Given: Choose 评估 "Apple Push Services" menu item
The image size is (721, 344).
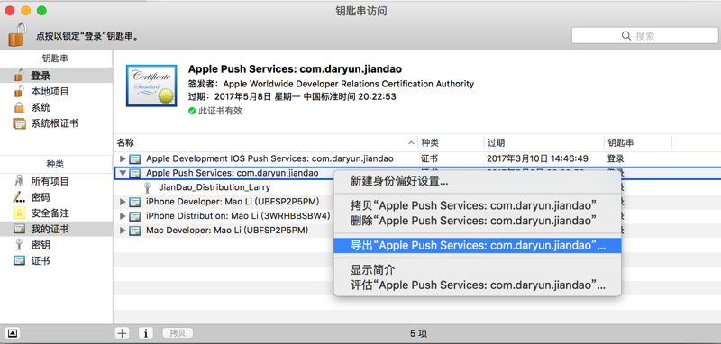Looking at the screenshot, I should (478, 285).
